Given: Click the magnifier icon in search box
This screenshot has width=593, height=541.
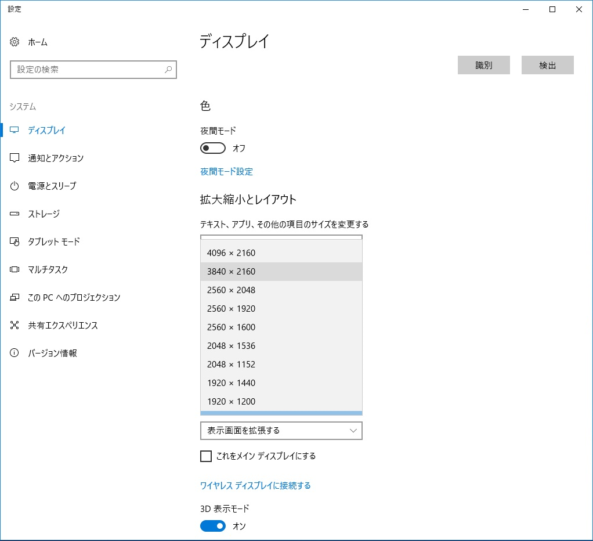Looking at the screenshot, I should tap(168, 70).
